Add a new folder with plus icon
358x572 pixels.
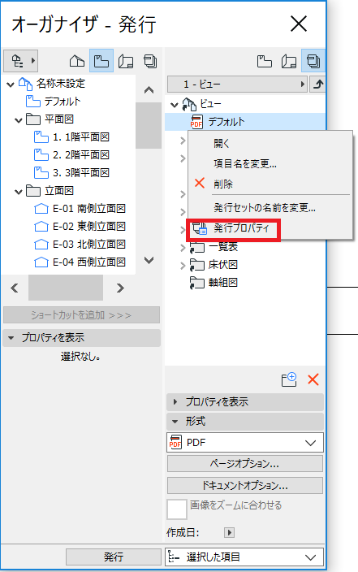click(x=289, y=379)
